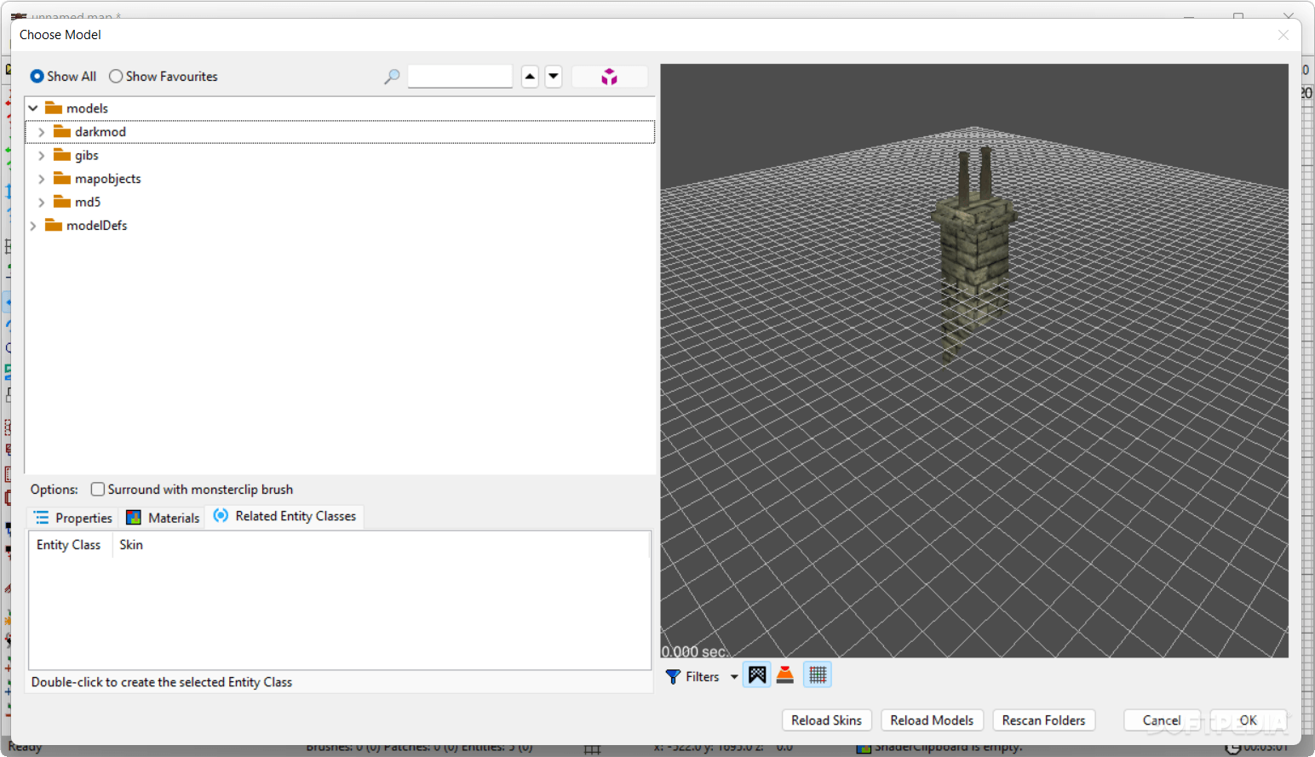The width and height of the screenshot is (1315, 757).
Task: Select the darkmod tree row
Action: 340,132
